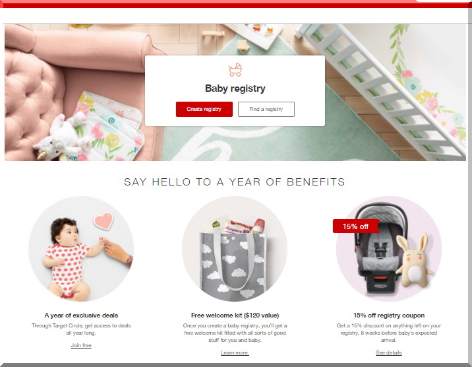472x367 pixels.
Task: Click the car seat and bunny image
Action: (389, 249)
